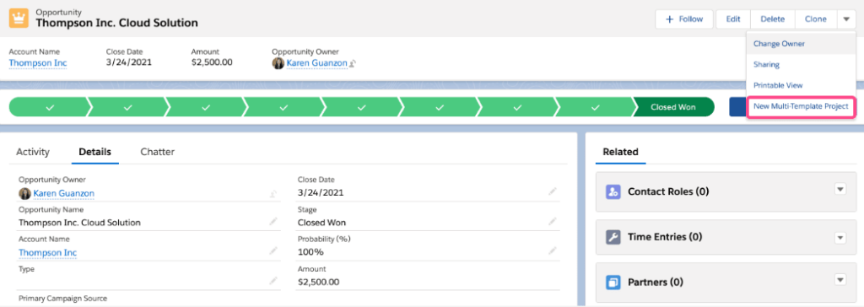This screenshot has width=864, height=307.
Task: Switch to Details tab
Action: click(x=94, y=152)
